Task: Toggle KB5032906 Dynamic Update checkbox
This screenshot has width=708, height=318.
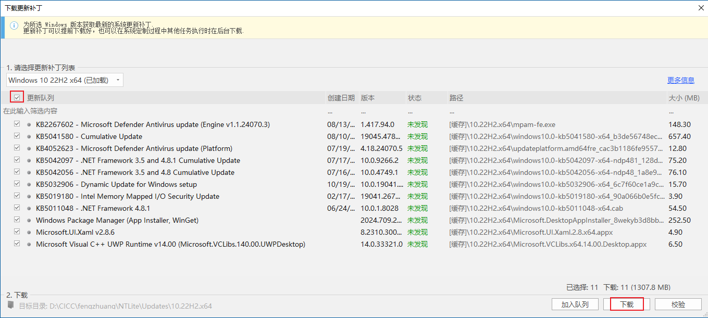Action: tap(17, 184)
